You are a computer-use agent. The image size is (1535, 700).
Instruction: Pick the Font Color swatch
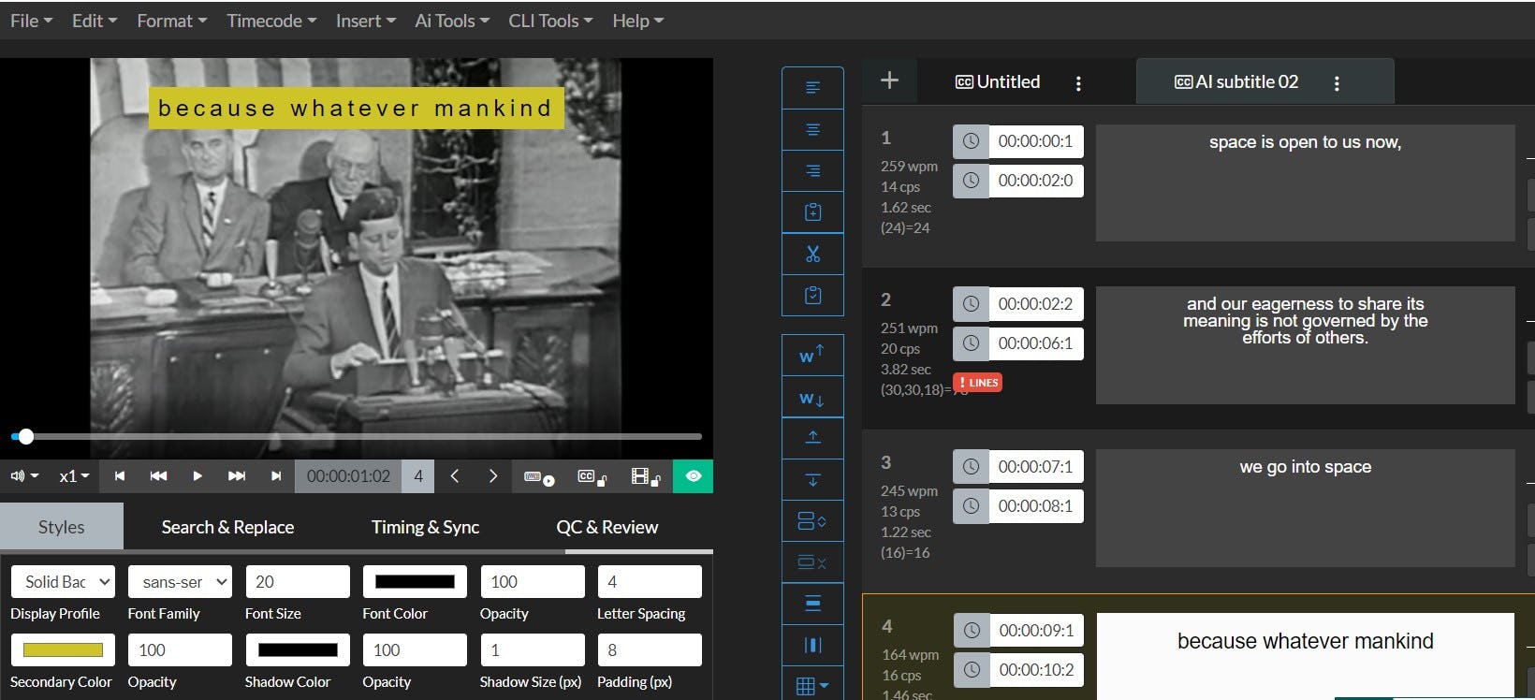click(x=415, y=582)
